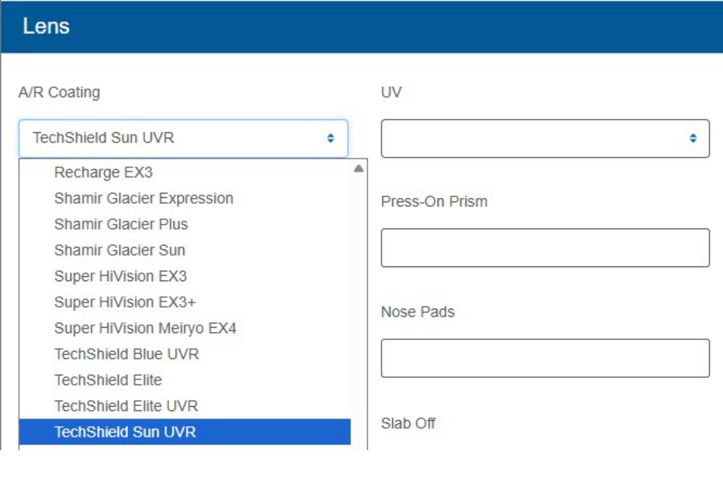Pick Shamir Glacier Sun from list
Image resolution: width=723 pixels, height=501 pixels.
pyautogui.click(x=119, y=250)
